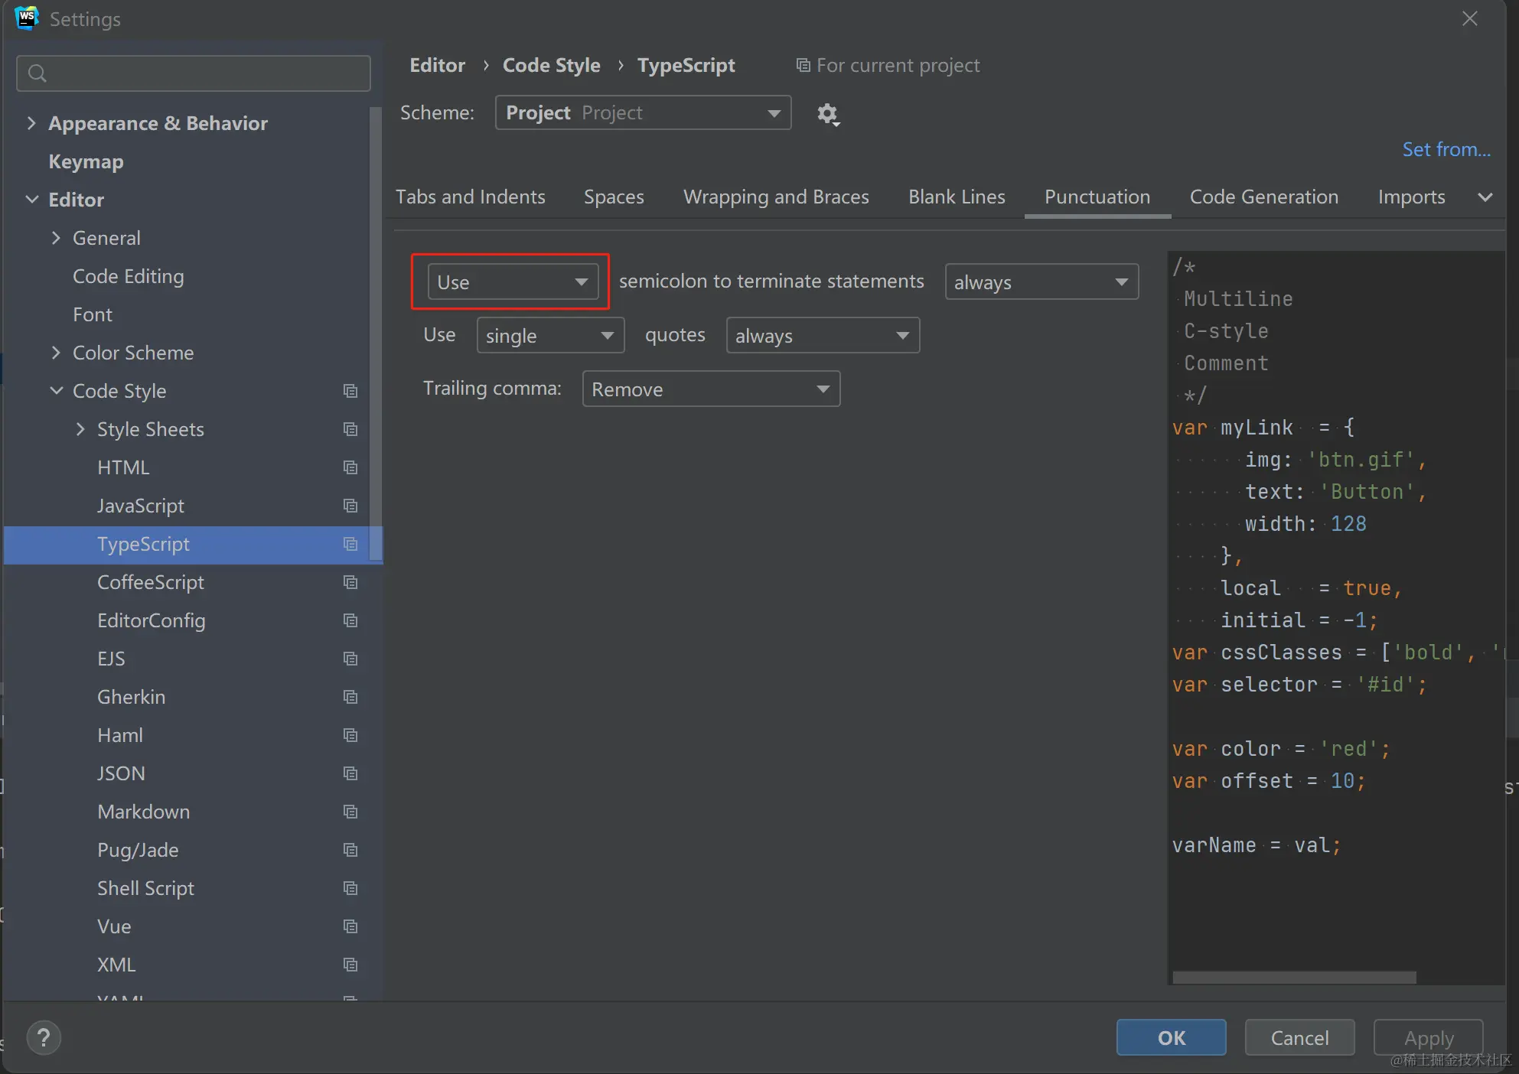Click project-level icon beside Code Style
Image resolution: width=1519 pixels, height=1074 pixels.
click(350, 391)
